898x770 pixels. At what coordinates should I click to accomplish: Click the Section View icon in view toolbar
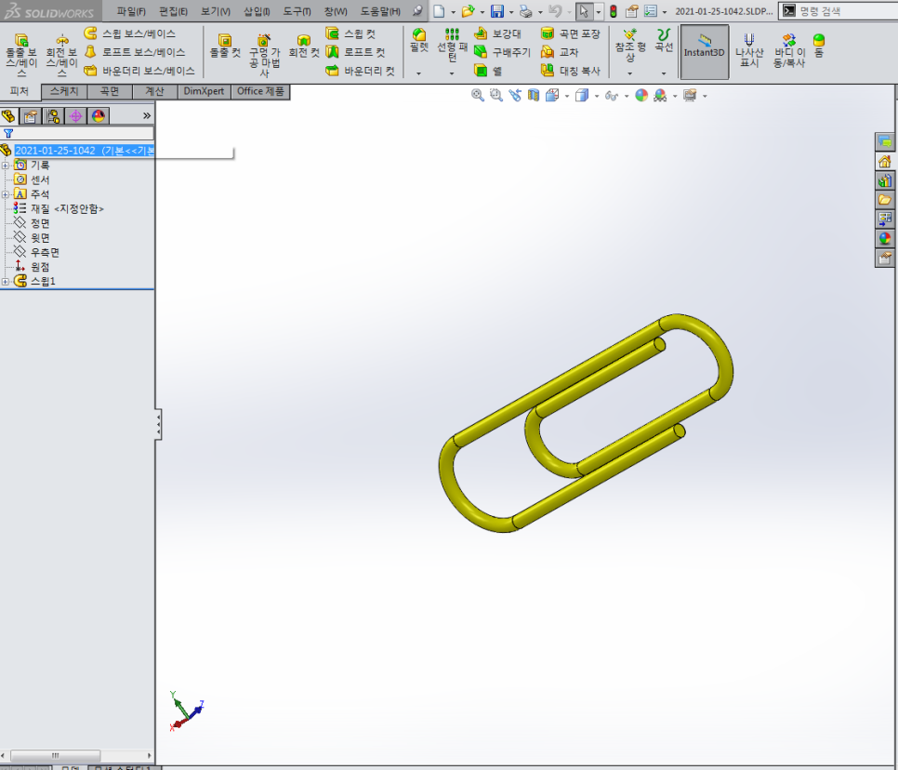tap(534, 95)
